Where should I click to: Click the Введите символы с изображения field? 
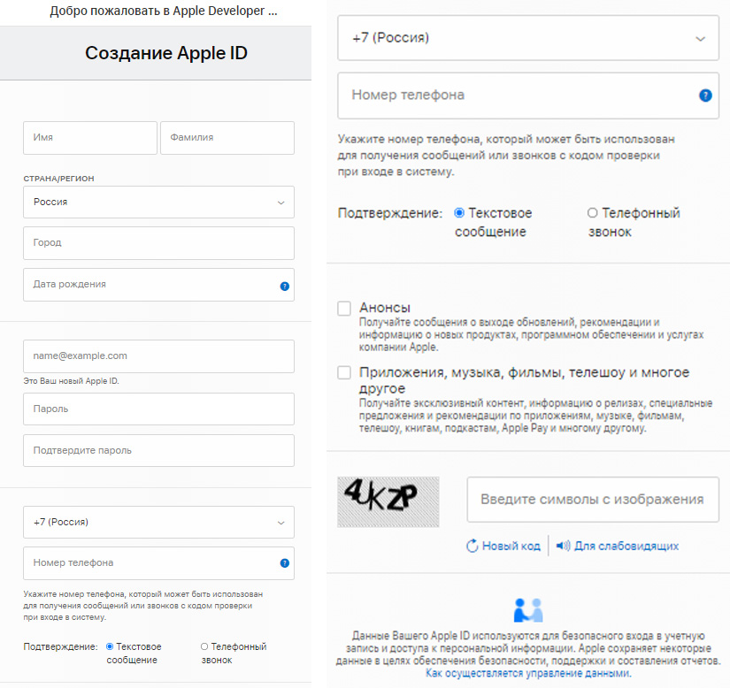click(593, 500)
